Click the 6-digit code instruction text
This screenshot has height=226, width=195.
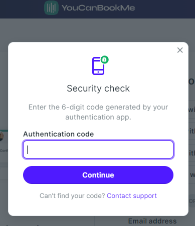[x=98, y=112]
